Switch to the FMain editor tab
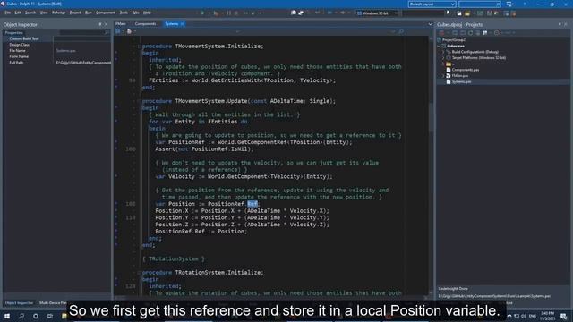This screenshot has width=573, height=322. tap(121, 24)
